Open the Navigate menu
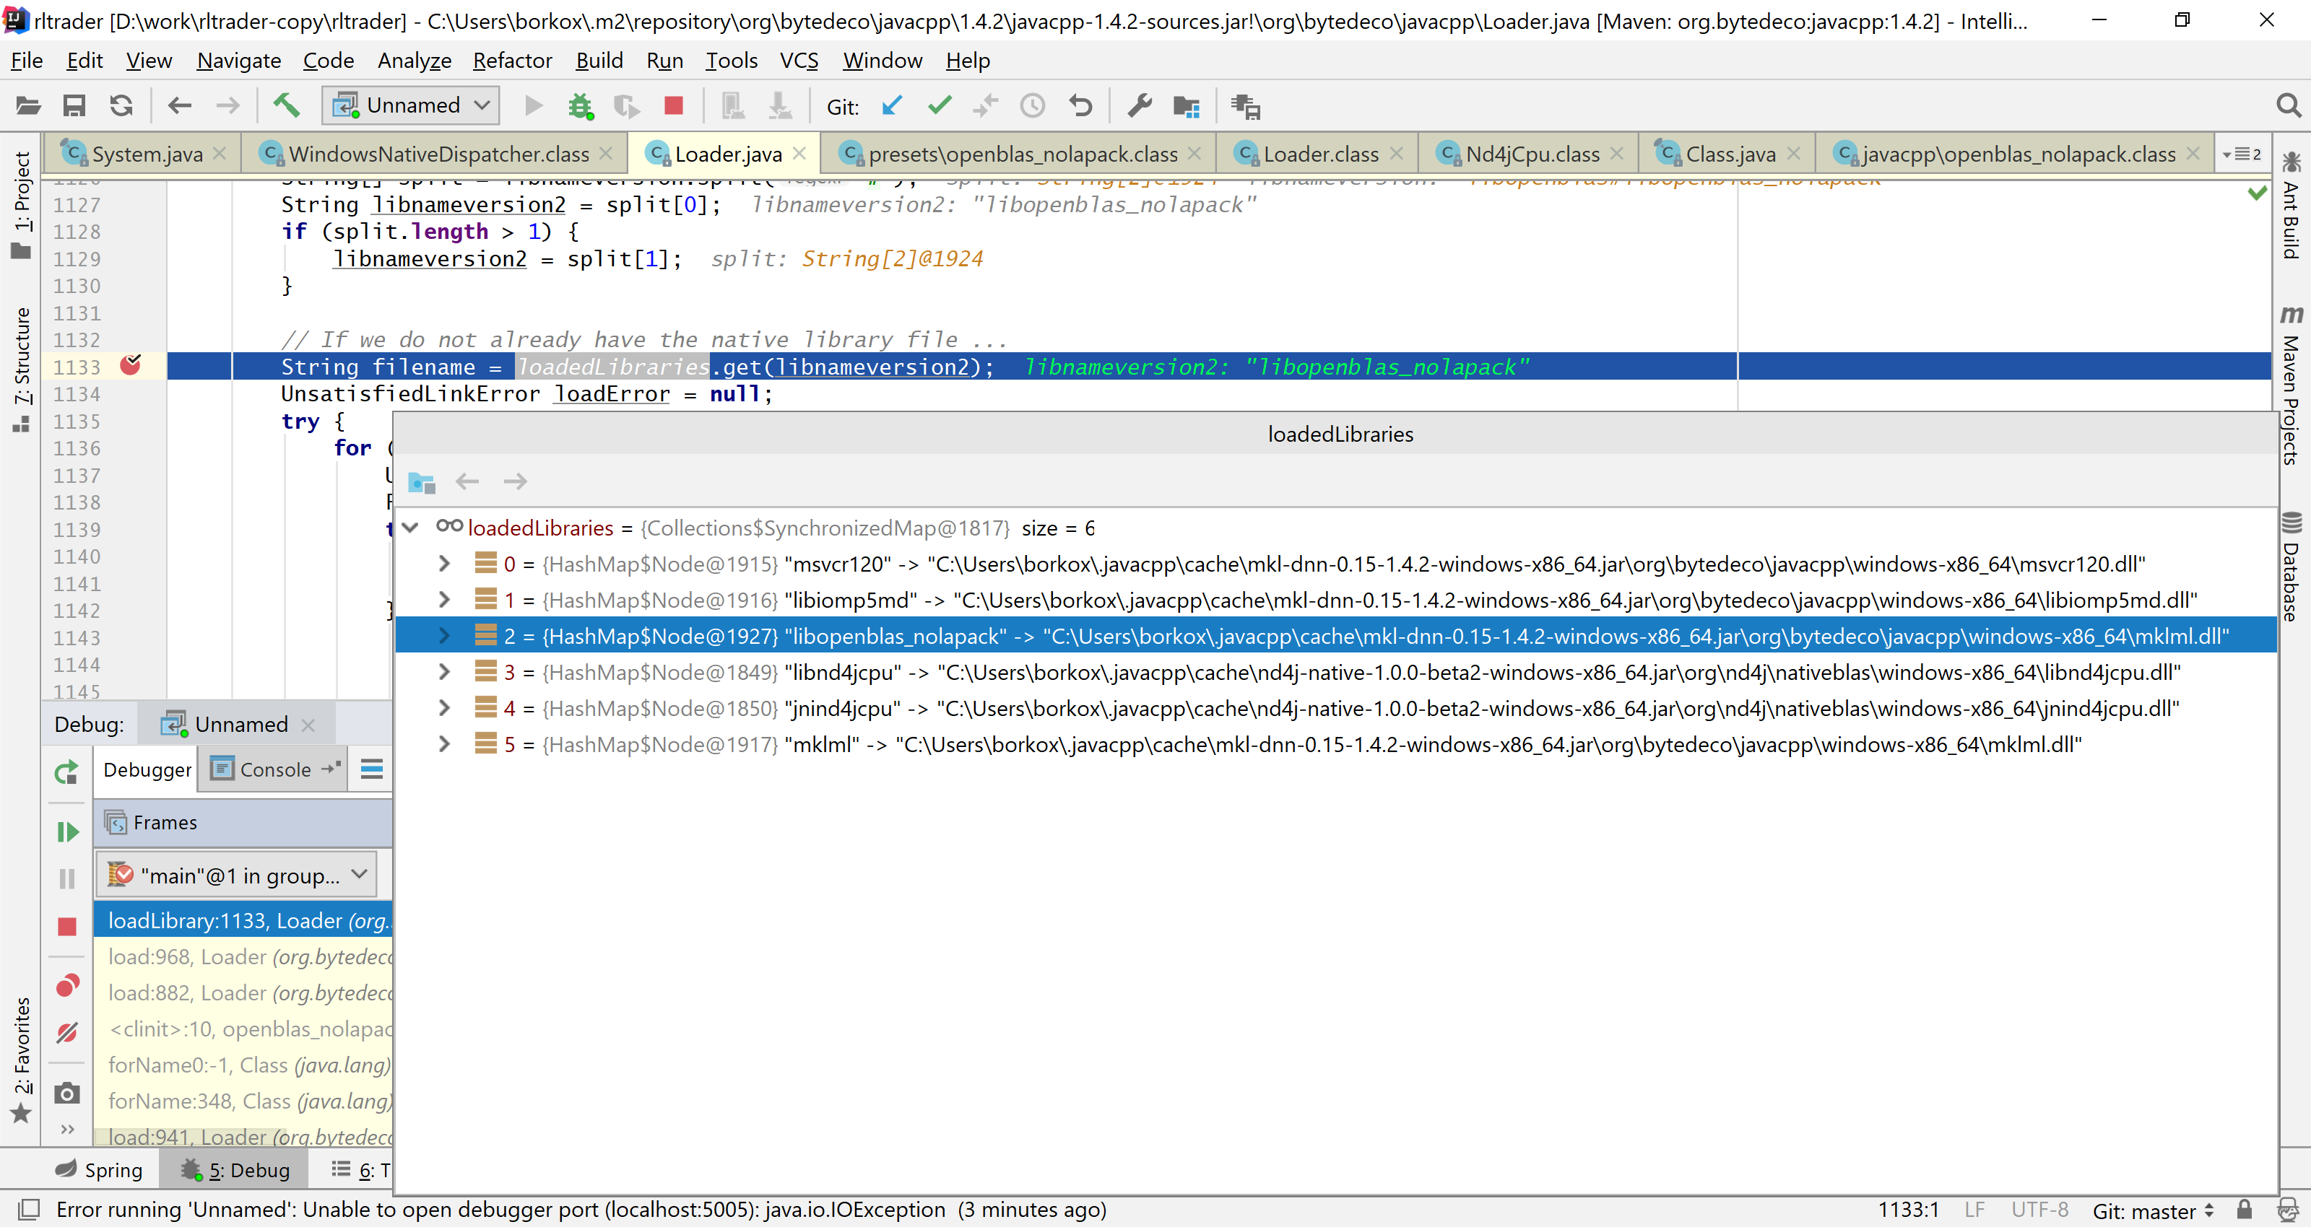 point(238,60)
